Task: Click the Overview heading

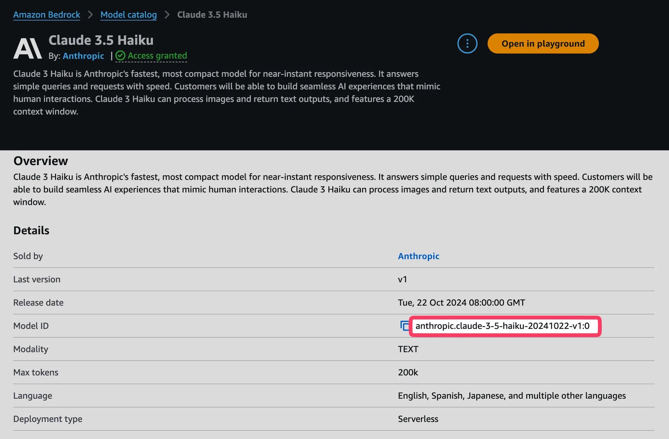Action: [x=41, y=161]
